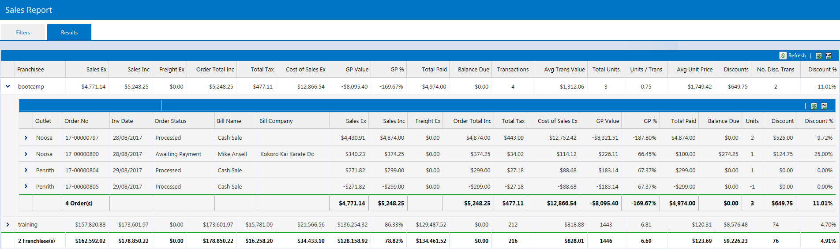Image resolution: width=840 pixels, height=249 pixels.
Task: Click the Noosa outlet for order 17-00000800
Action: 44,154
